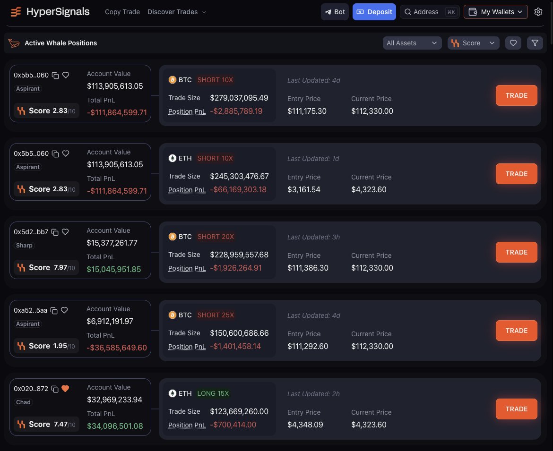Image resolution: width=553 pixels, height=451 pixels.
Task: Click BTC coin icon in SHORT 20X row
Action: 173,237
